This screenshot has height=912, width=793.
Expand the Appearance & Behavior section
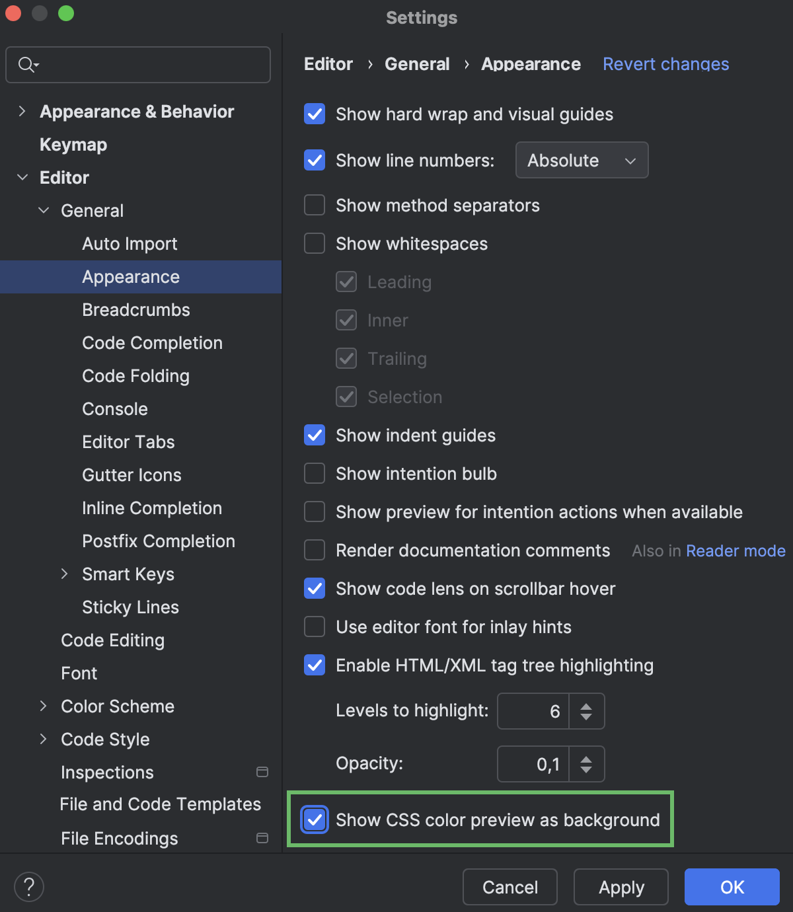(x=22, y=111)
